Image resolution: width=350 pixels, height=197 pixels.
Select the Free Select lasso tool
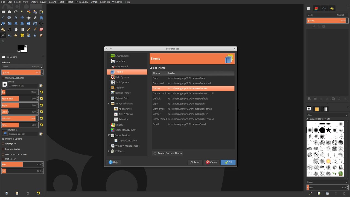point(16,12)
